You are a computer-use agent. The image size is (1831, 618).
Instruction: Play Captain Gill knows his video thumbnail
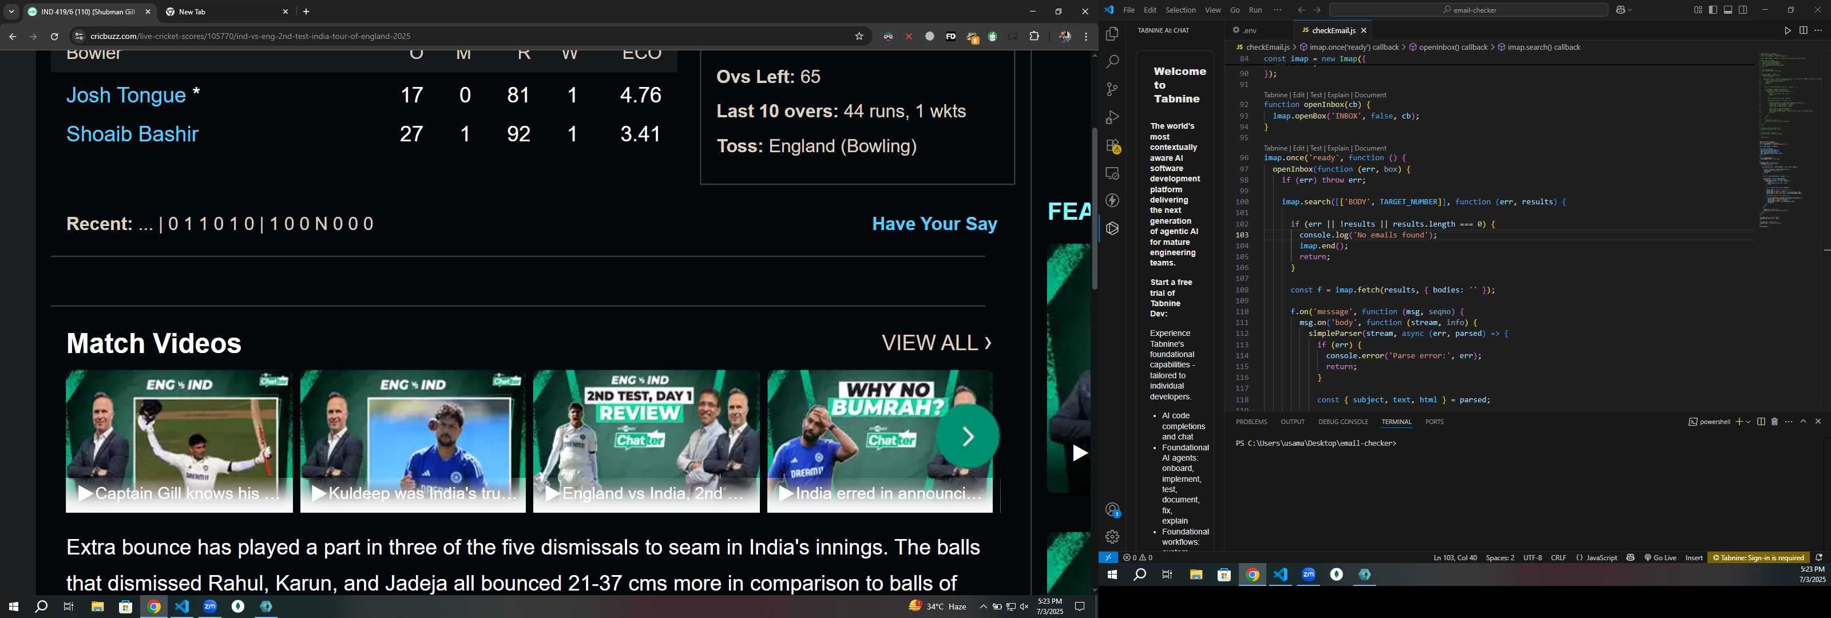coord(179,441)
